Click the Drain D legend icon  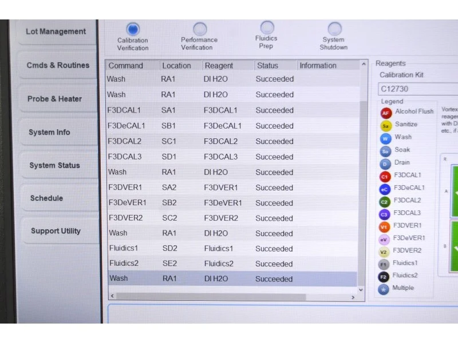[x=385, y=164]
